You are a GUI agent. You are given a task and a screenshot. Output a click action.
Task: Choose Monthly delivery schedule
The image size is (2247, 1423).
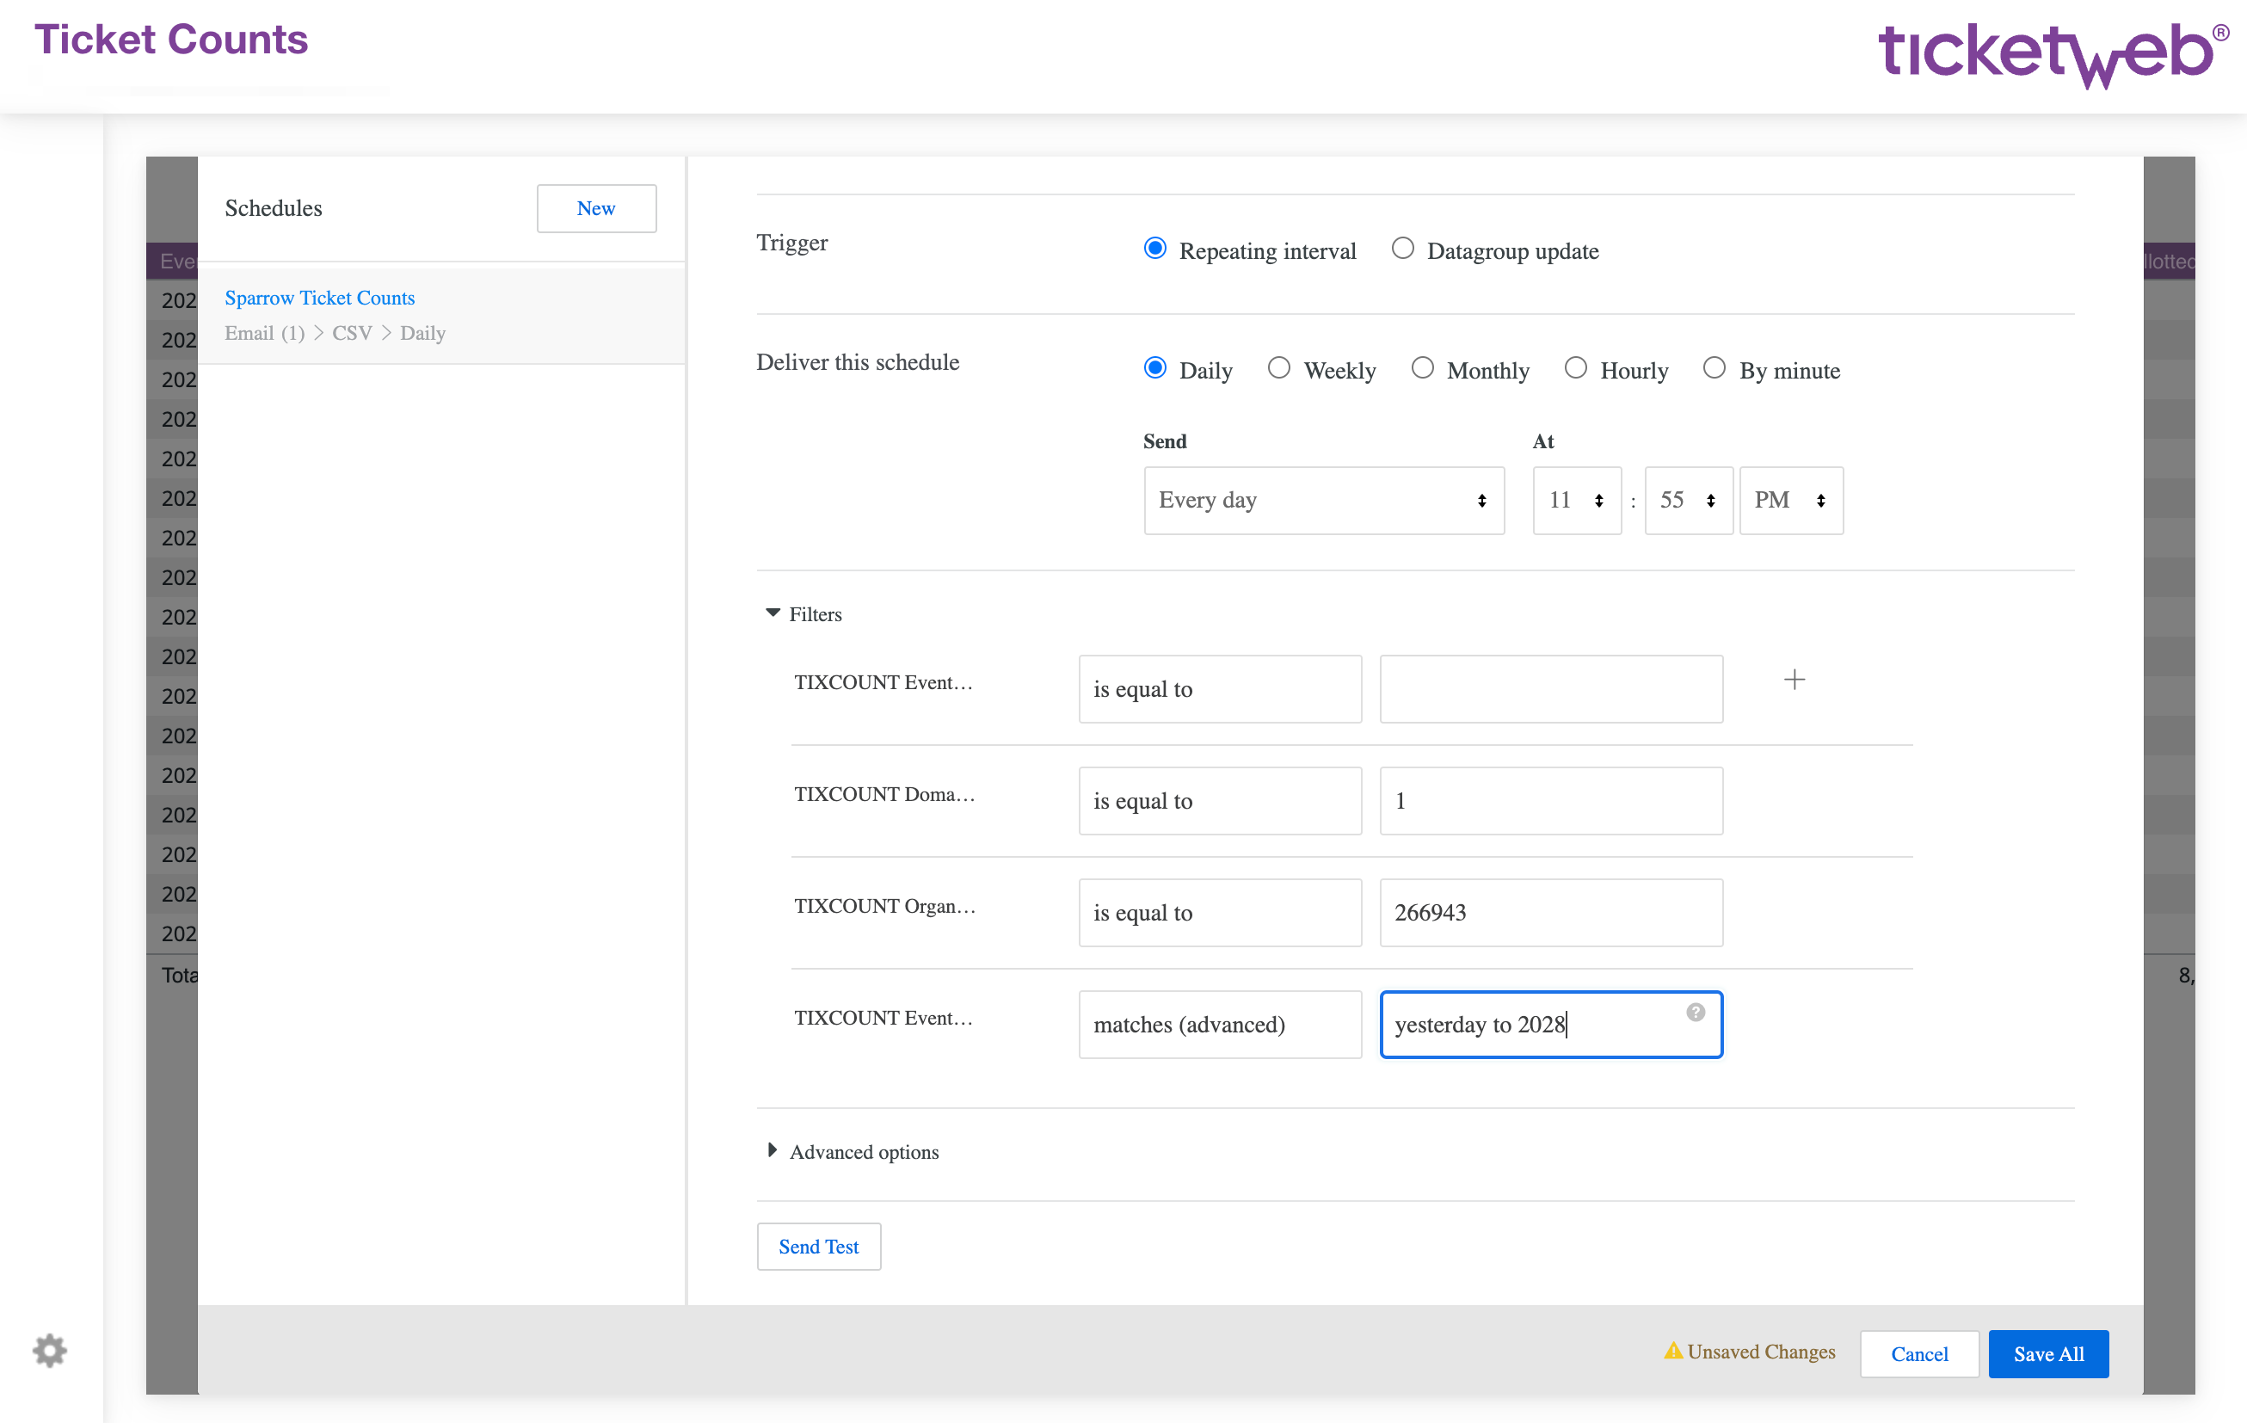[x=1421, y=367]
